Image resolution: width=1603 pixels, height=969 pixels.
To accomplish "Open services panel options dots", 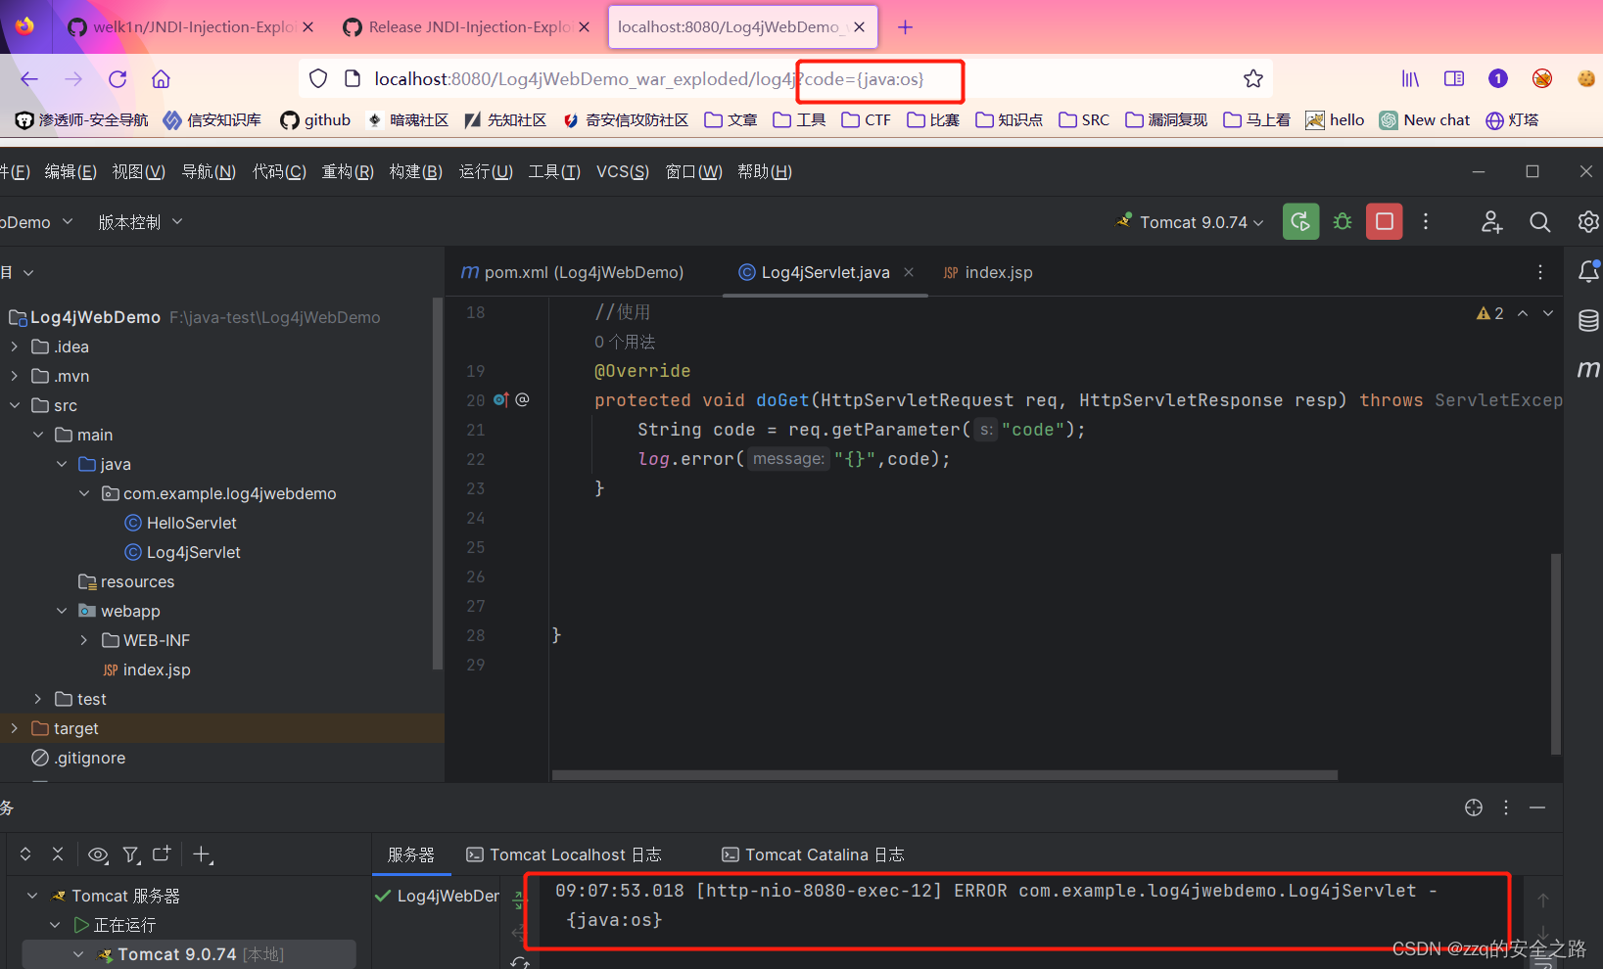I will 1506,807.
